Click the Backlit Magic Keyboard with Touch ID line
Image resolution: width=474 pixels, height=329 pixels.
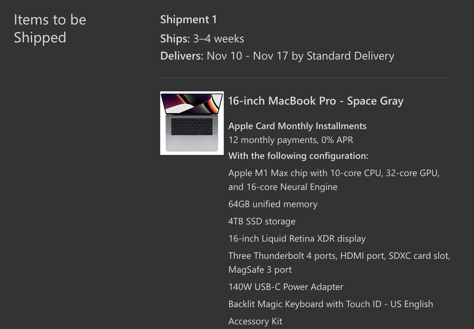click(x=330, y=304)
